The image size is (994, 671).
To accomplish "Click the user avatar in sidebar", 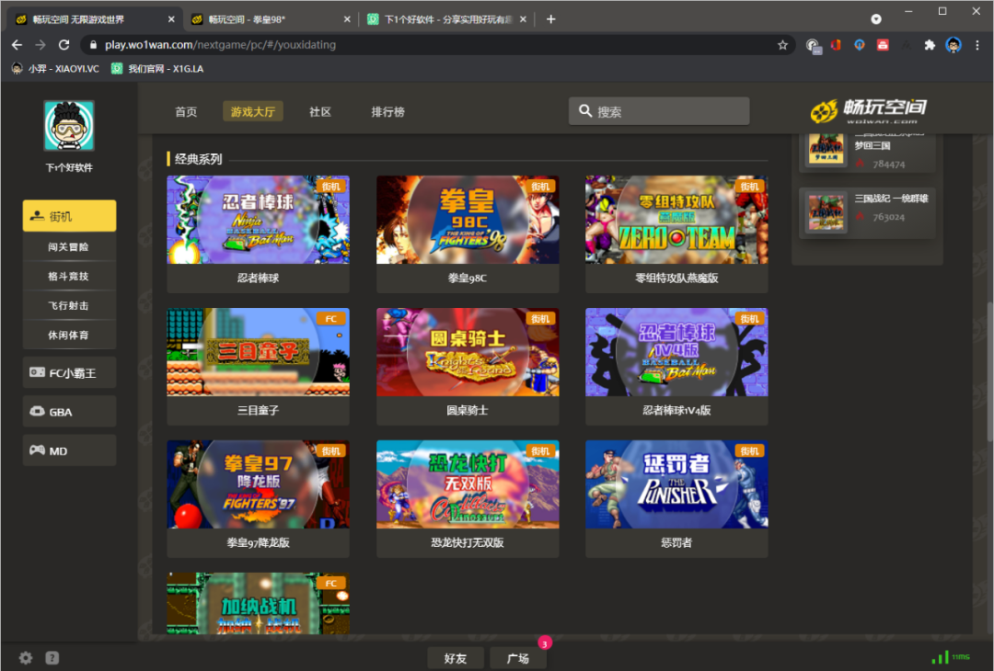I will coord(69,126).
